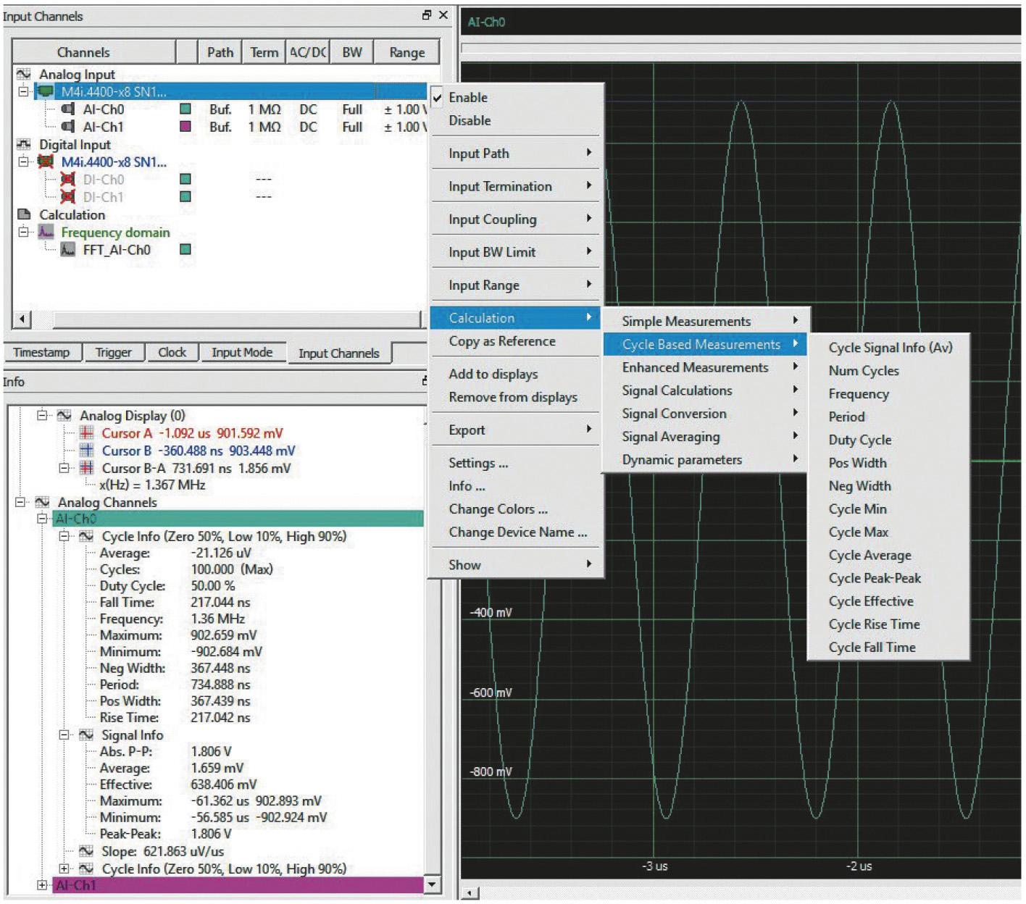Open the Input Path submenu
The image size is (1026, 904).
(515, 153)
